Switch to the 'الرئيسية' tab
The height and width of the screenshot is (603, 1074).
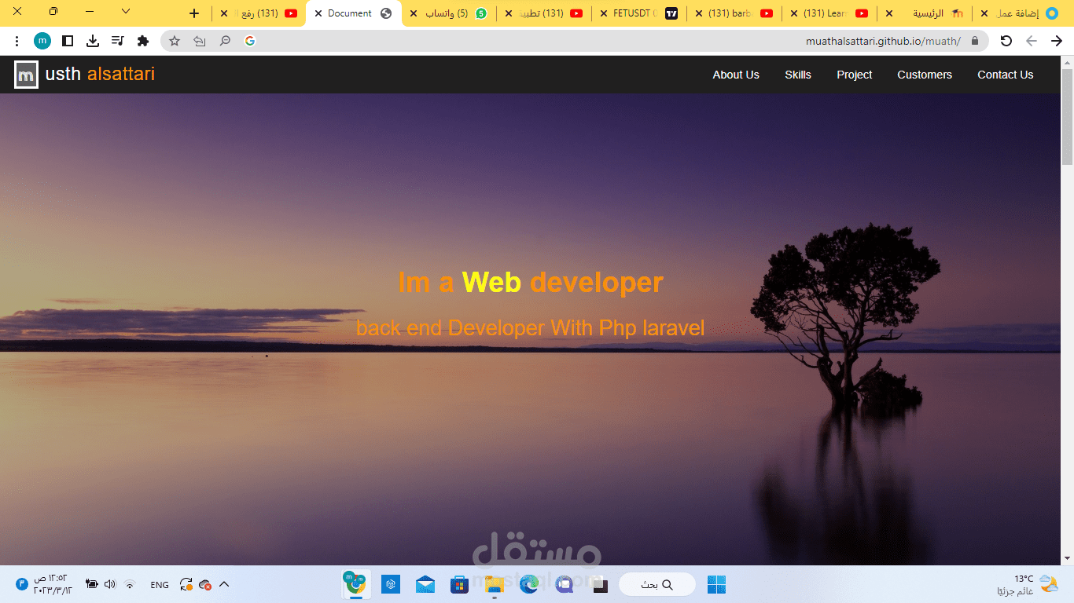click(925, 13)
